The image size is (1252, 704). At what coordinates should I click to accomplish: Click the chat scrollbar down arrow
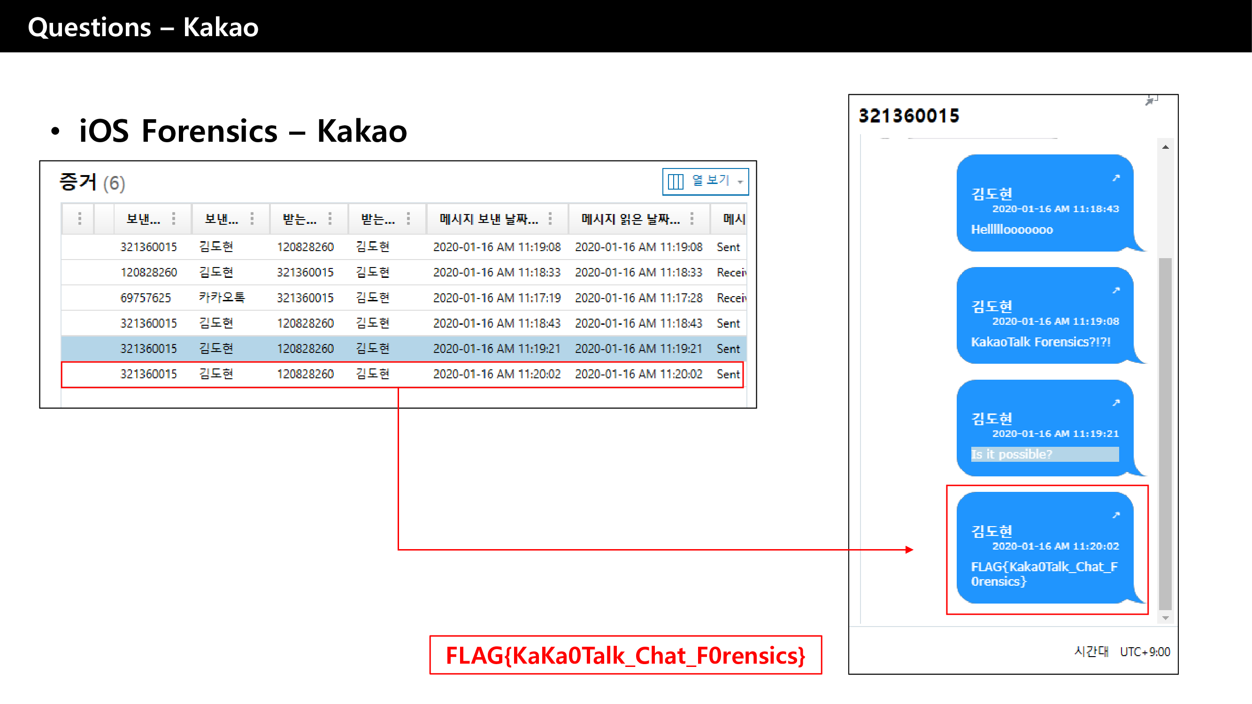point(1166,618)
